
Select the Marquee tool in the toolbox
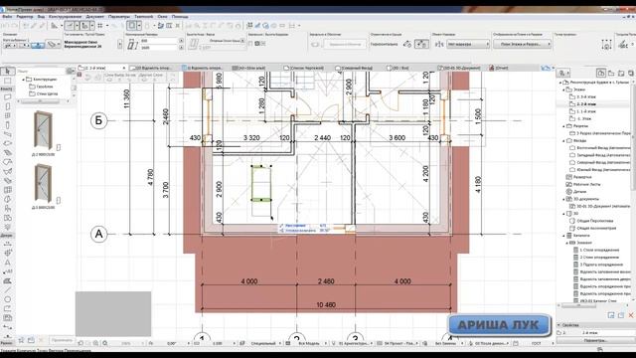[7, 81]
